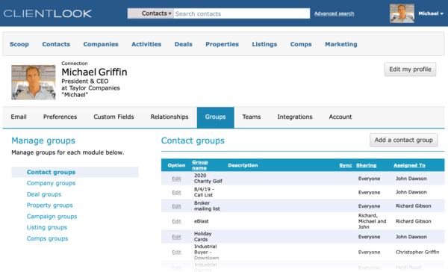Sort the table by Sharing column

[366, 165]
